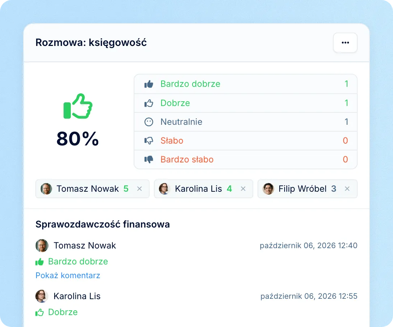Viewport: 393px width, 327px height.
Task: Click score 5 on Tomasz Nowak chip
Action: [126, 189]
